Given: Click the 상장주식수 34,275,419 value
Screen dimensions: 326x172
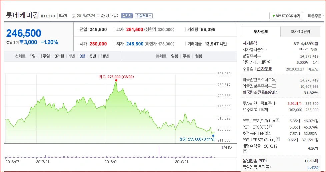Looking at the screenshot, I should pos(309,56).
